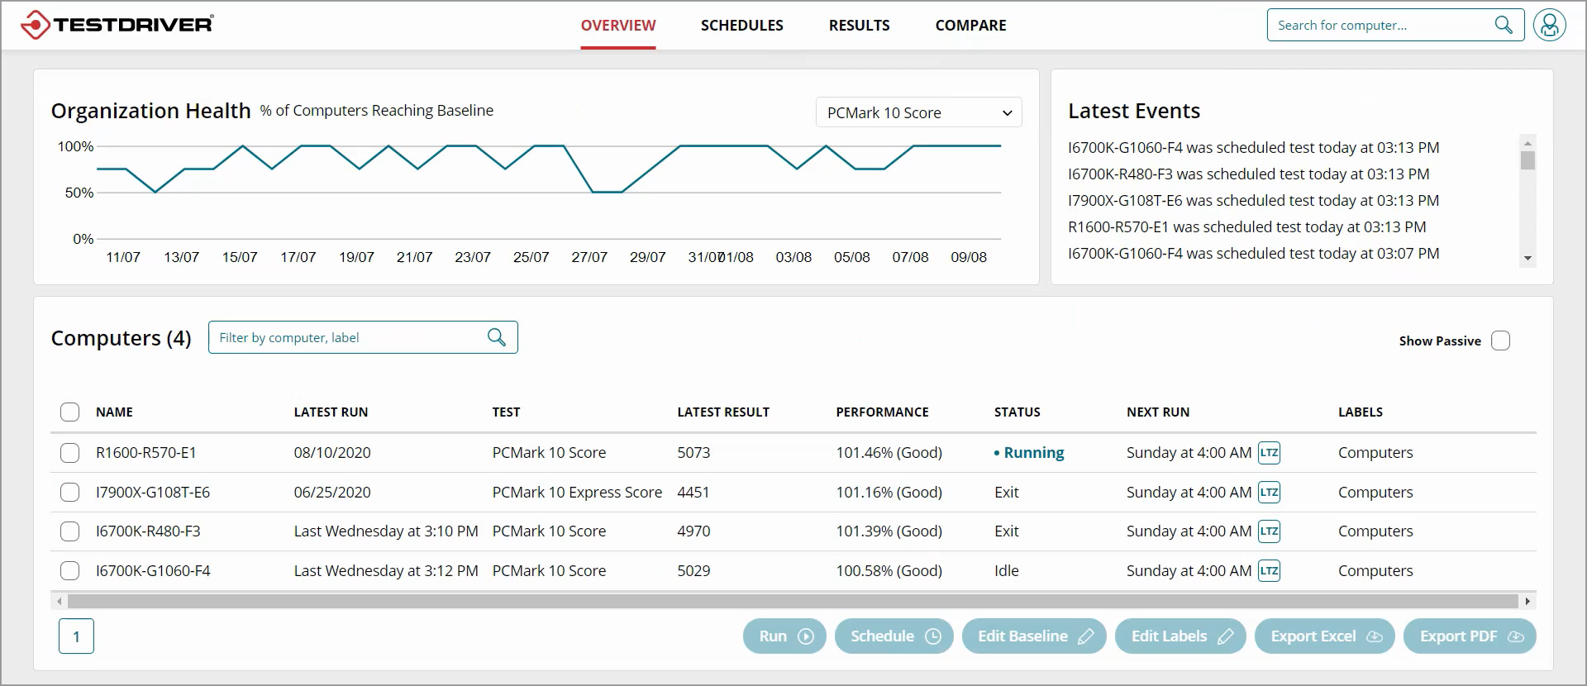The width and height of the screenshot is (1587, 686).
Task: Click the LTZ badge for I6700K-G1060-F4
Action: point(1269,570)
